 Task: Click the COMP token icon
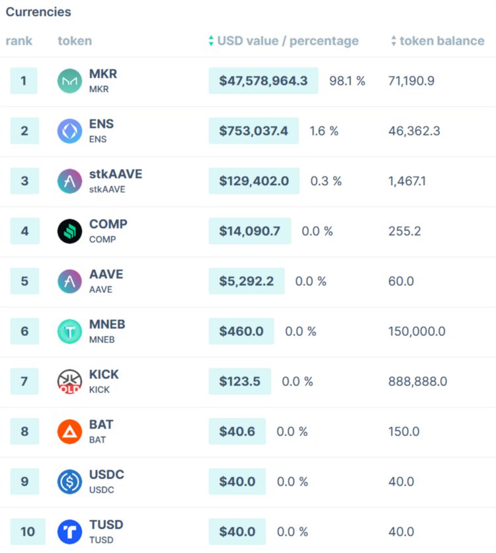pyautogui.click(x=69, y=232)
